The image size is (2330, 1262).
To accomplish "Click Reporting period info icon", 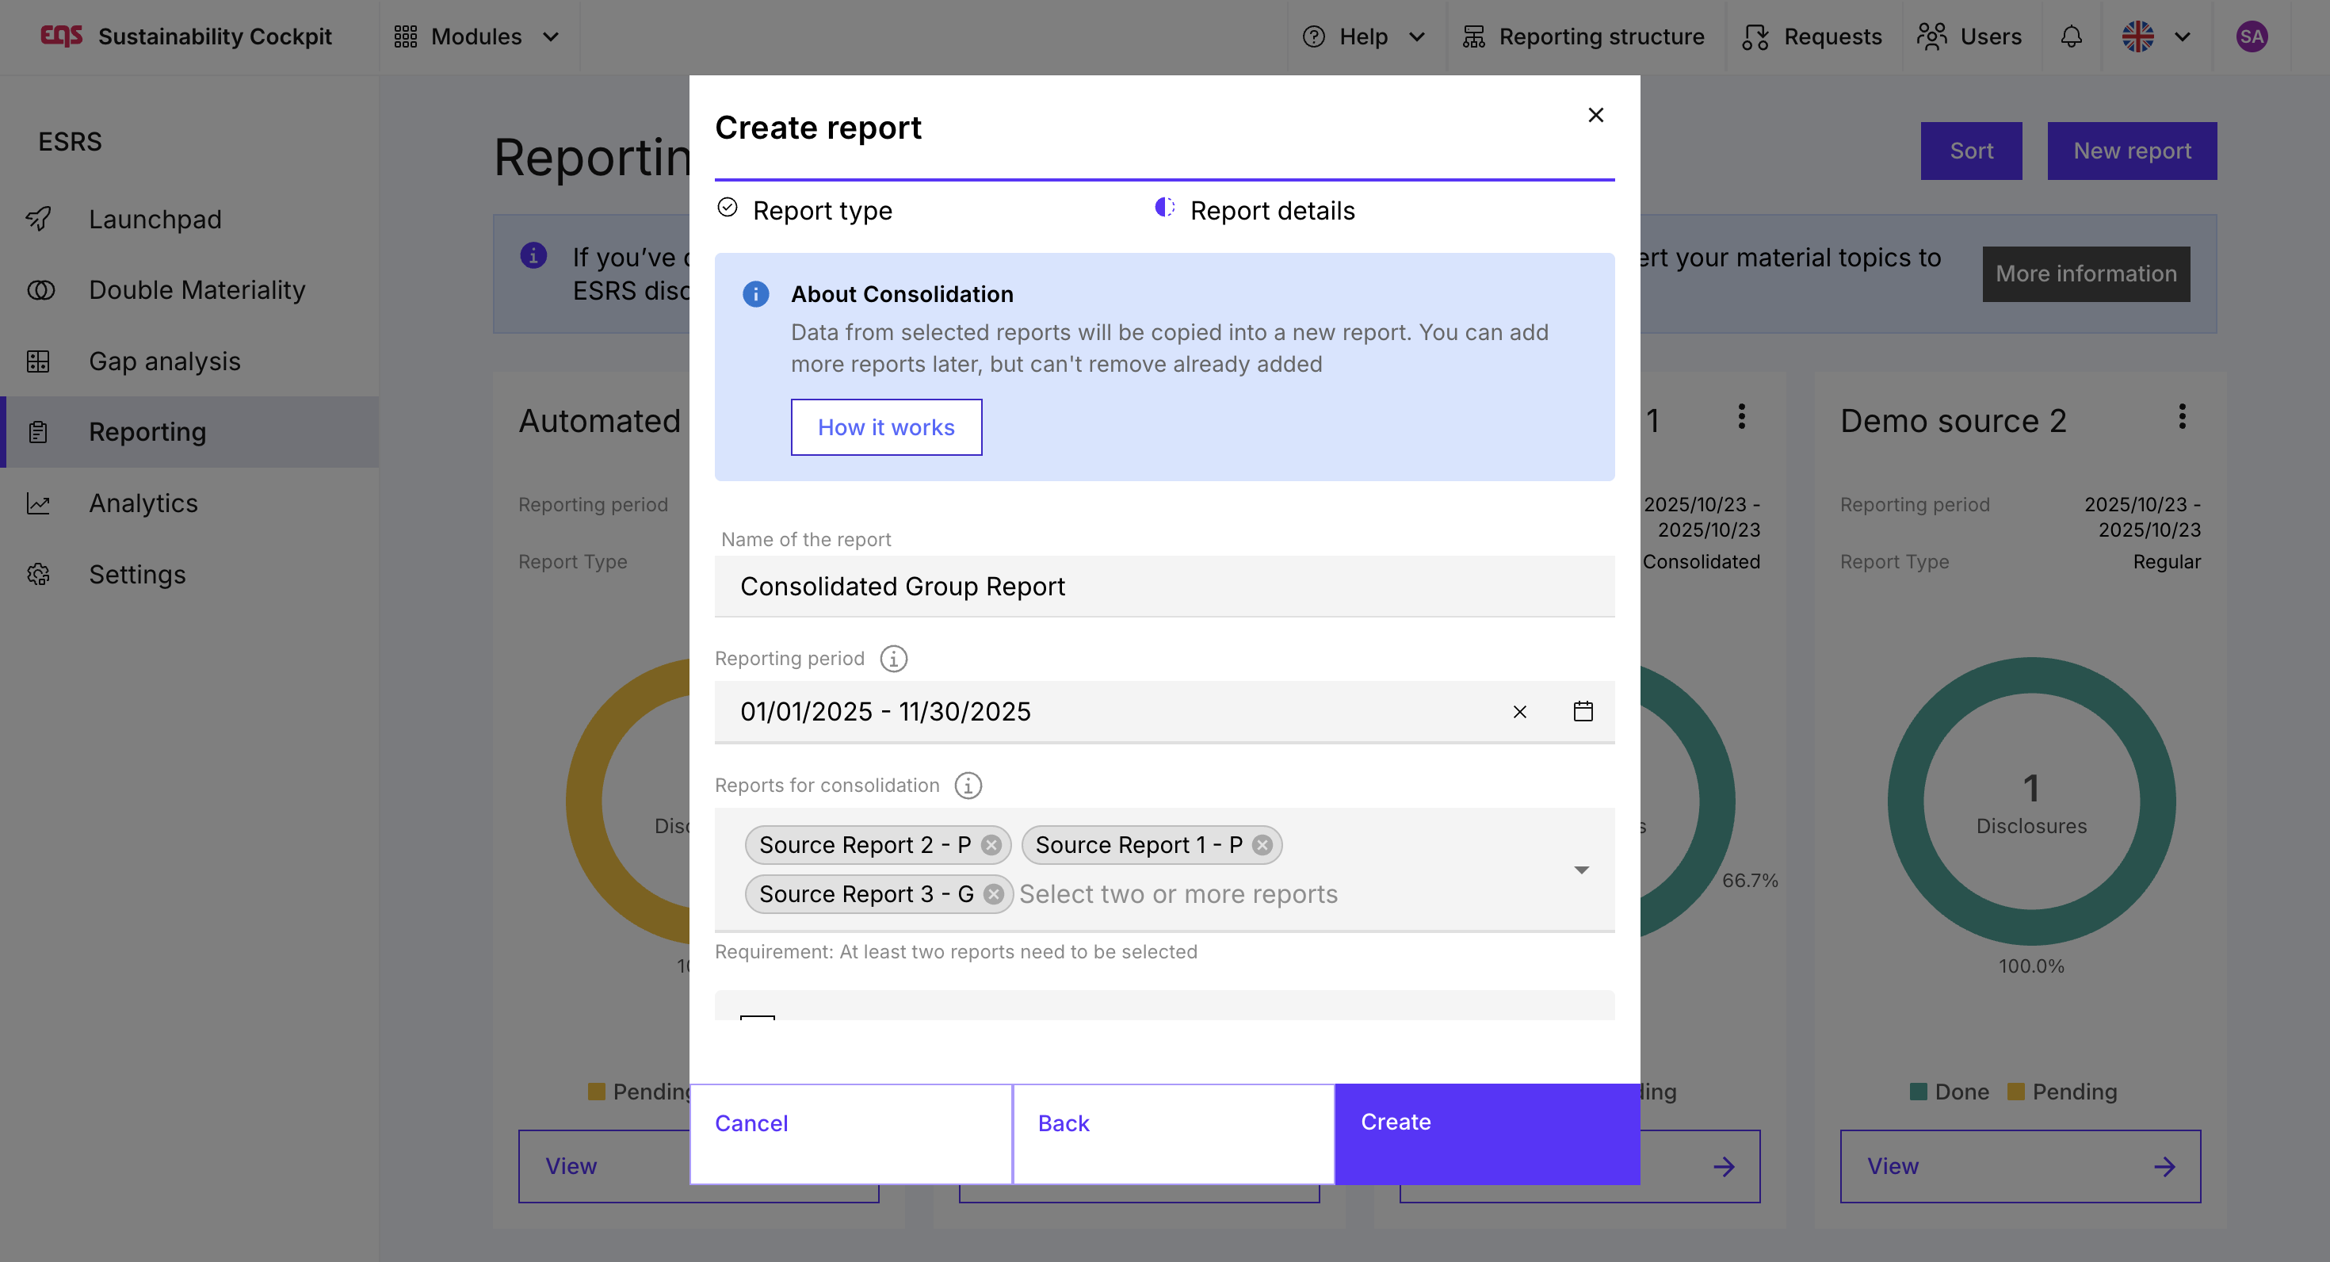I will 894,659.
